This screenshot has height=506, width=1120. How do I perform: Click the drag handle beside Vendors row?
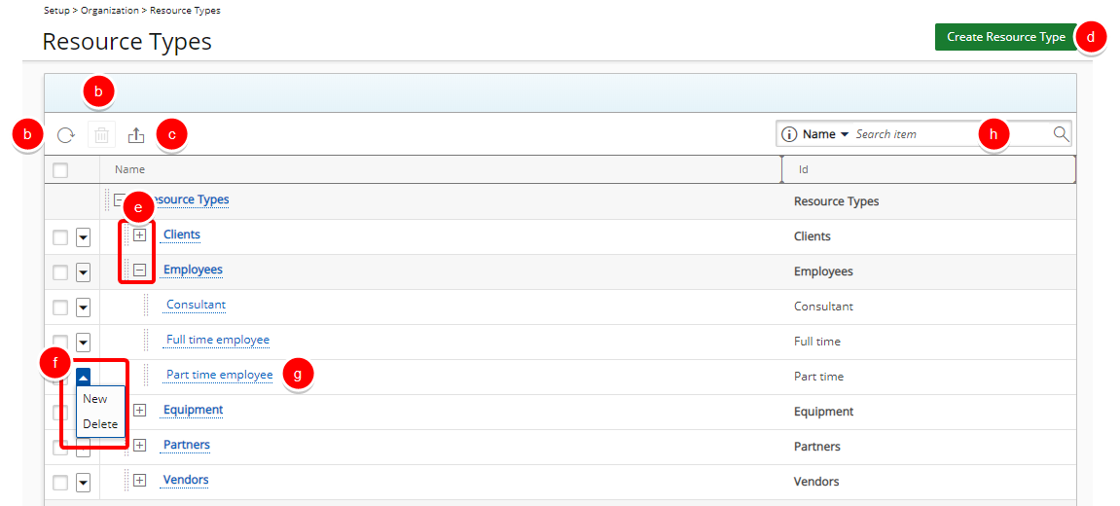pos(126,481)
